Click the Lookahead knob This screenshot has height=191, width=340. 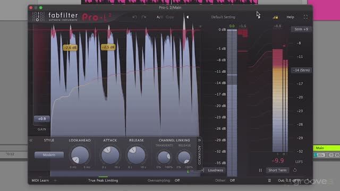coord(80,155)
